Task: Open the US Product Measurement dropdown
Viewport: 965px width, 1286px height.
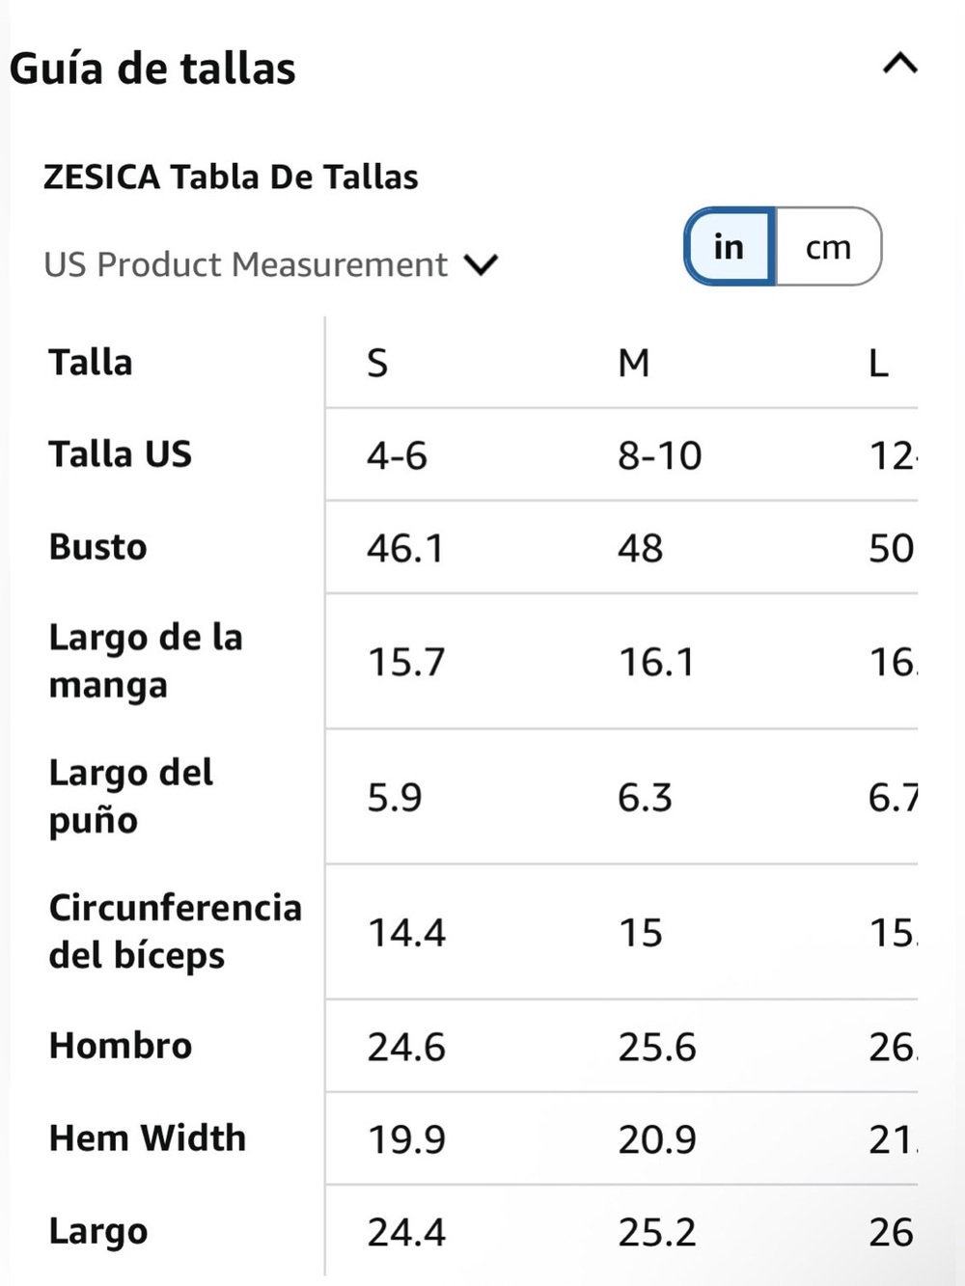Action: (271, 264)
